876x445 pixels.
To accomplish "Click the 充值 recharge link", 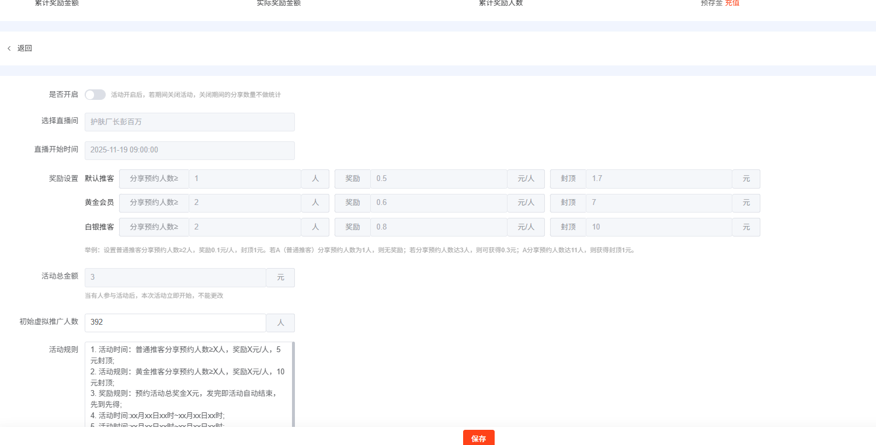I will pos(732,3).
